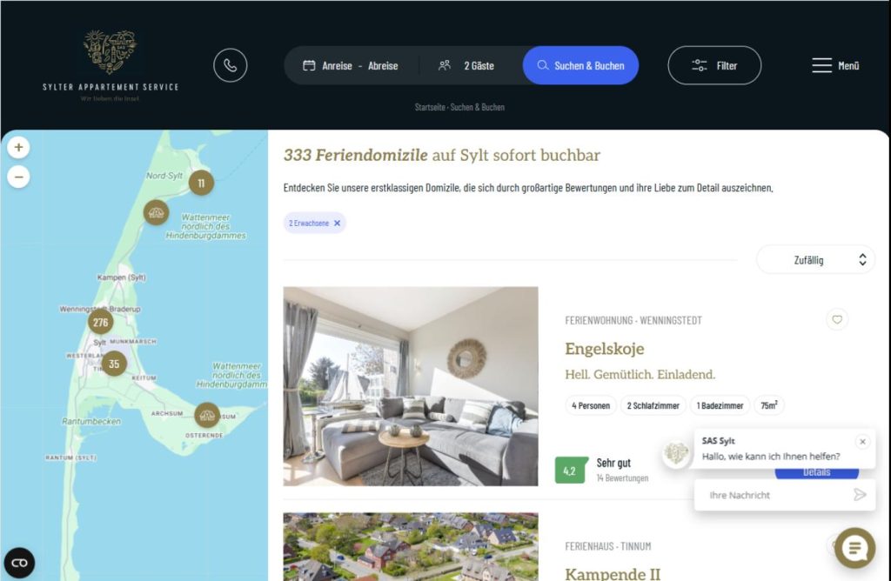Favorite the Engelskoje listing with heart
The image size is (891, 581).
click(x=837, y=319)
